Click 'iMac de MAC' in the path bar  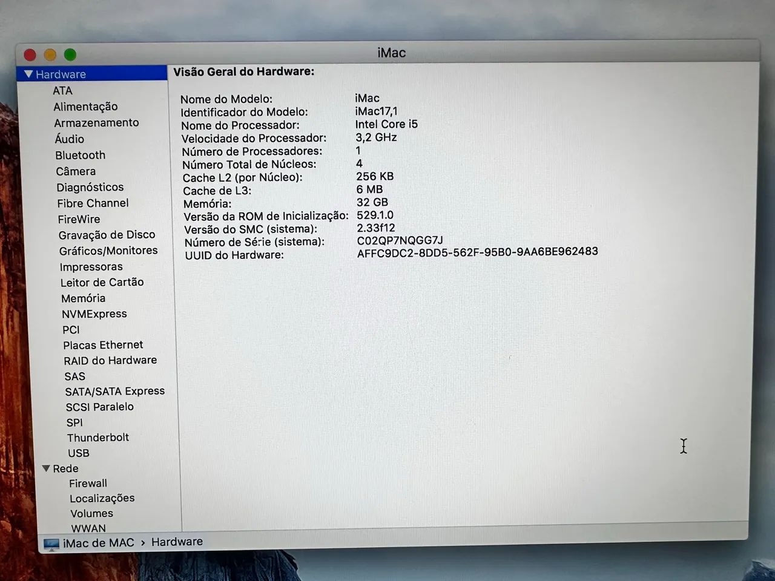click(x=98, y=543)
